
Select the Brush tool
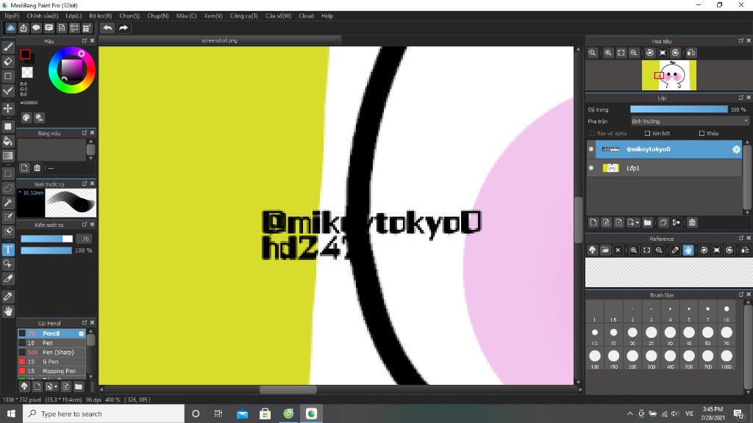click(8, 47)
